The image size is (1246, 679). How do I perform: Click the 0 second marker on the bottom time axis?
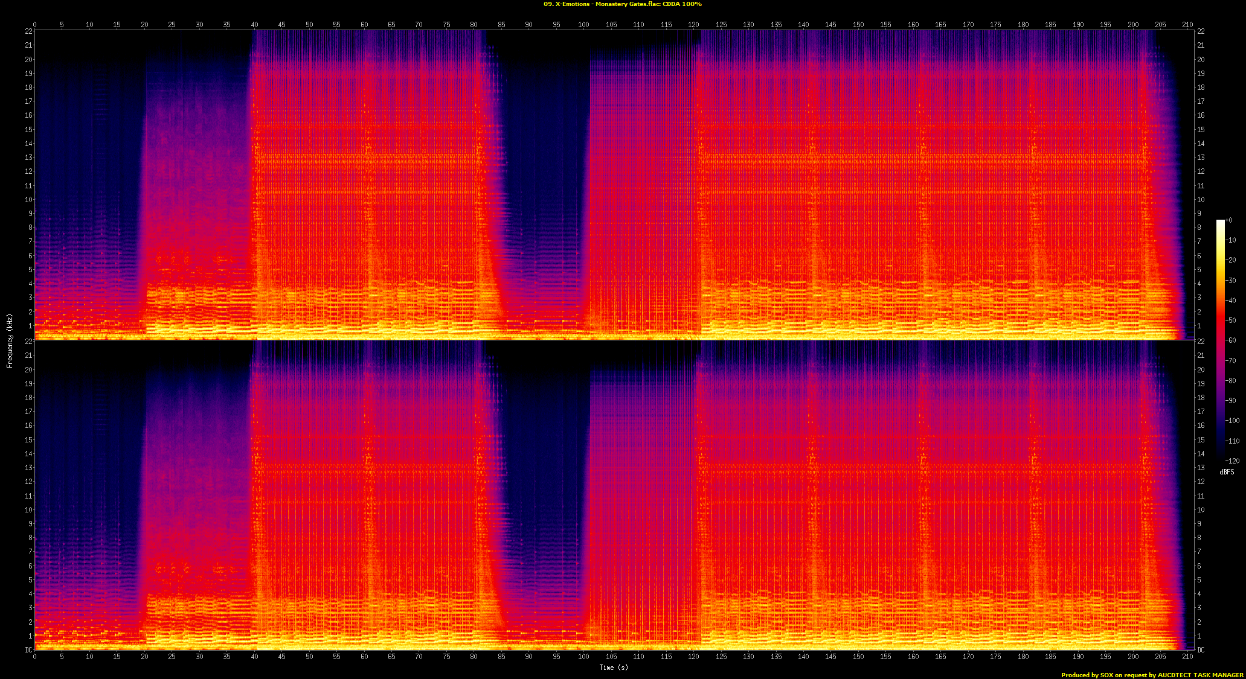point(34,657)
